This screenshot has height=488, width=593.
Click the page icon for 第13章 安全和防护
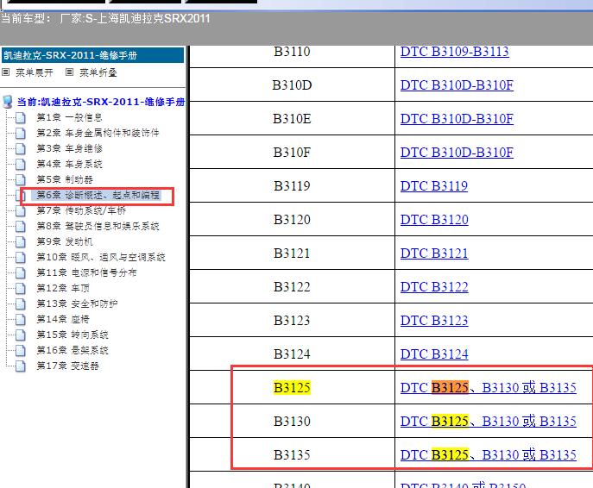coord(21,303)
